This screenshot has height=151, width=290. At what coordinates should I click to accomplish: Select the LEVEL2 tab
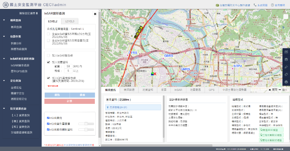coord(53,21)
